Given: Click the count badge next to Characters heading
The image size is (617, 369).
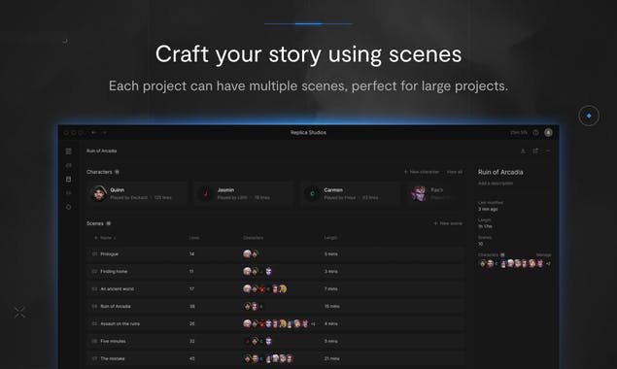Looking at the screenshot, I should pos(117,172).
